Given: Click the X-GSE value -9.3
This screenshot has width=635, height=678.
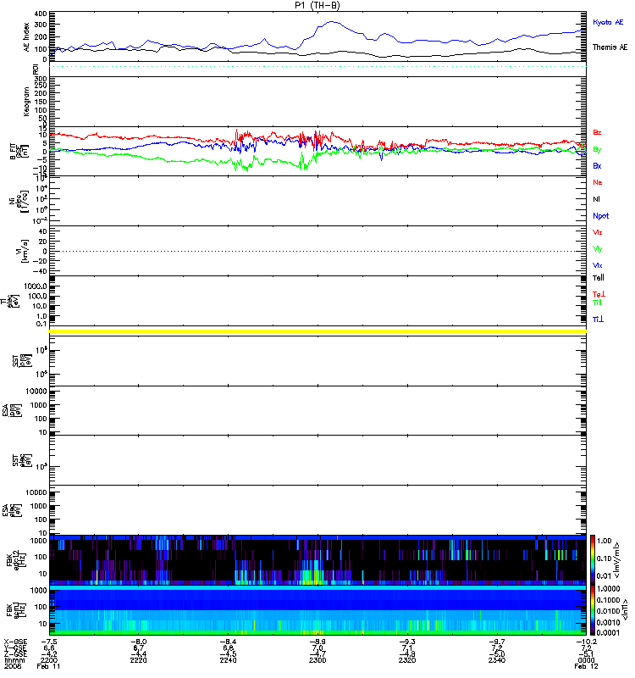Looking at the screenshot, I should click(407, 642).
